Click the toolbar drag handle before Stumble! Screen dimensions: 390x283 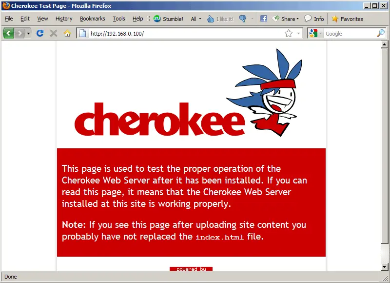coord(149,19)
